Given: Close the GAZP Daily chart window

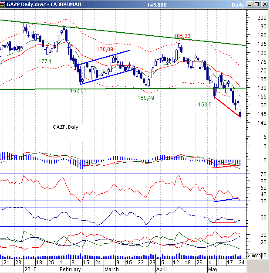Looking at the screenshot, I should pos(265,4).
